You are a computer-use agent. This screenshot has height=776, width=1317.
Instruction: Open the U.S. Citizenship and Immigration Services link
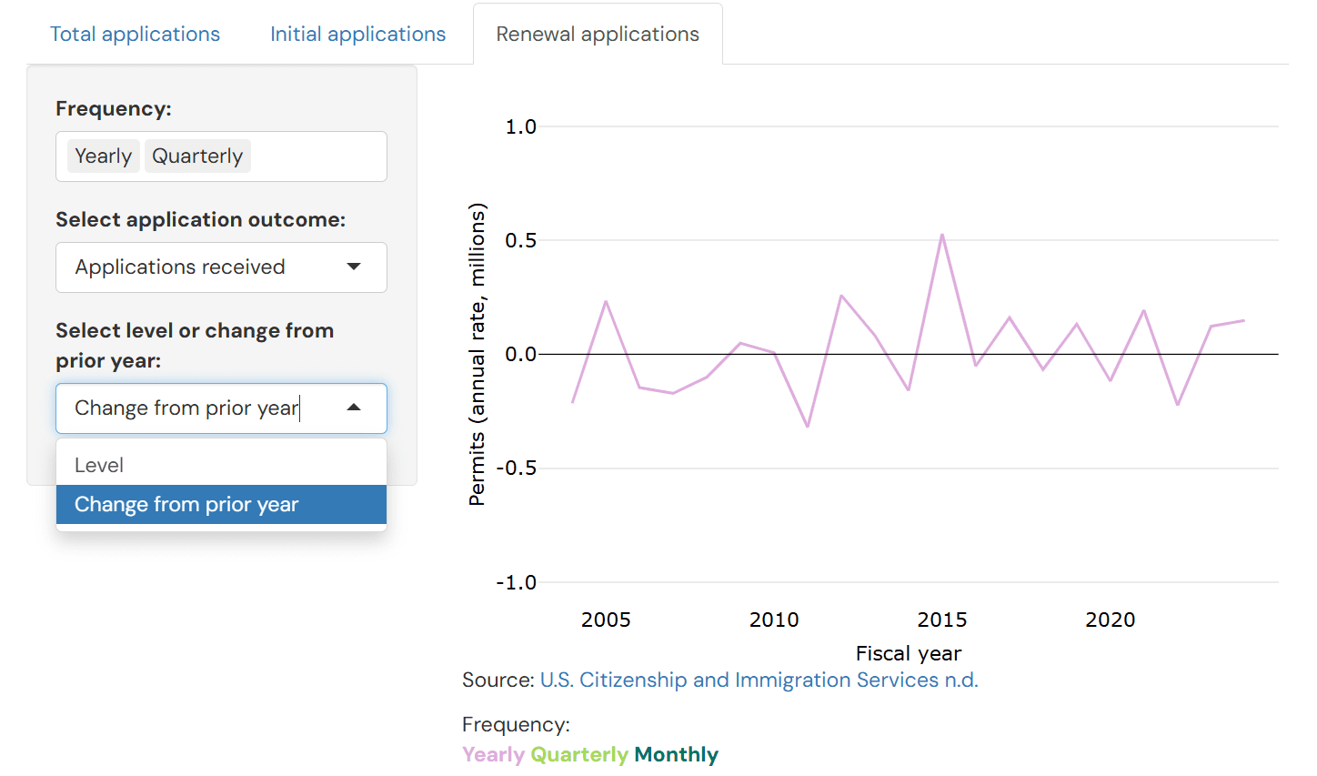coord(759,680)
